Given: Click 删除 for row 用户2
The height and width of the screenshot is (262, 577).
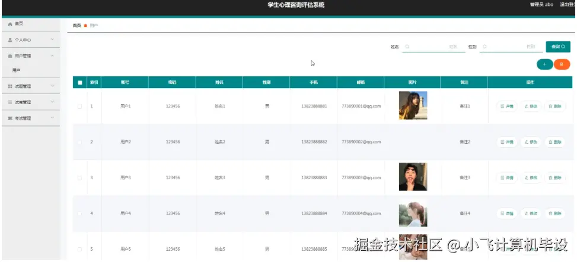Looking at the screenshot, I should 554,142.
